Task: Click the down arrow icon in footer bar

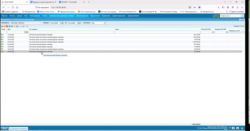Action: [x=242, y=128]
